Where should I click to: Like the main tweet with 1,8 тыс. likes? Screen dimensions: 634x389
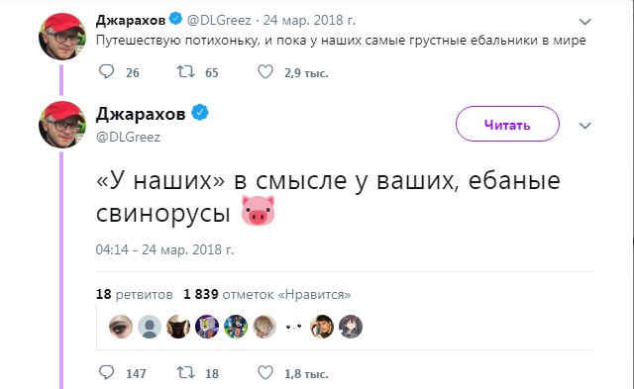(265, 373)
